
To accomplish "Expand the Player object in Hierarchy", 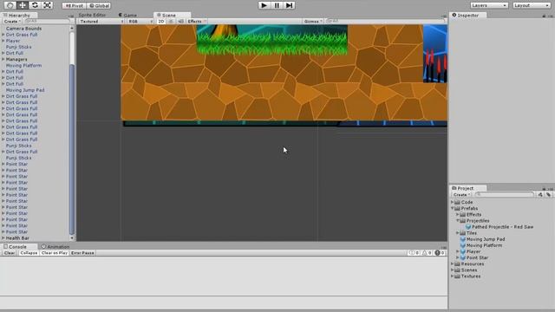I will [3, 41].
